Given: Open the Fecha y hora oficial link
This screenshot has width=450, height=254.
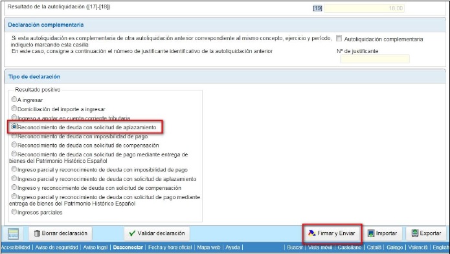Looking at the screenshot, I should tap(170, 248).
